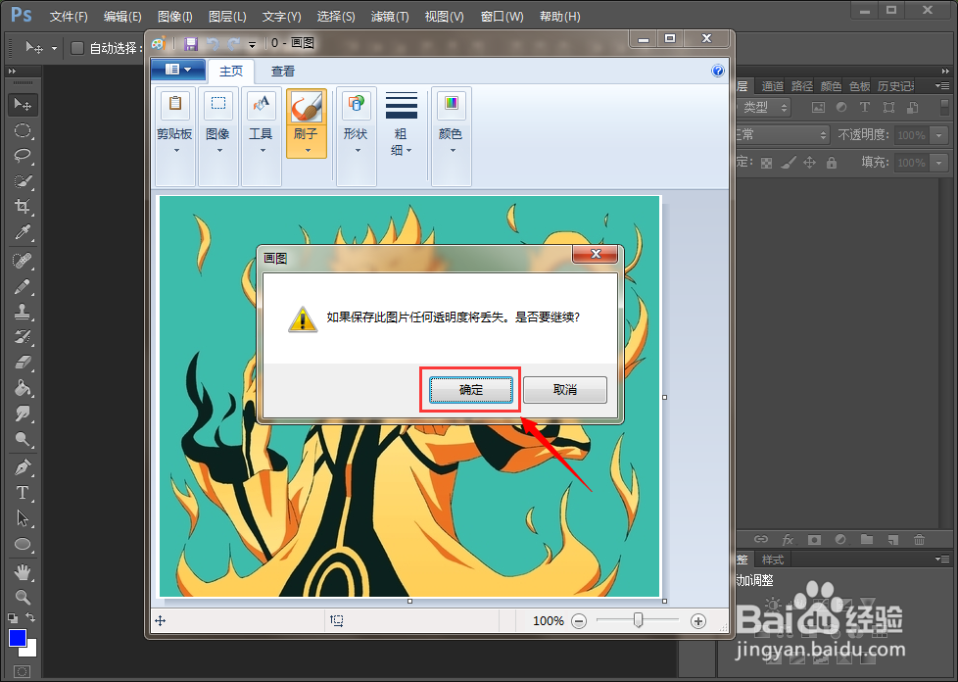958x682 pixels.
Task: Select the History Brush tool
Action: [x=23, y=337]
